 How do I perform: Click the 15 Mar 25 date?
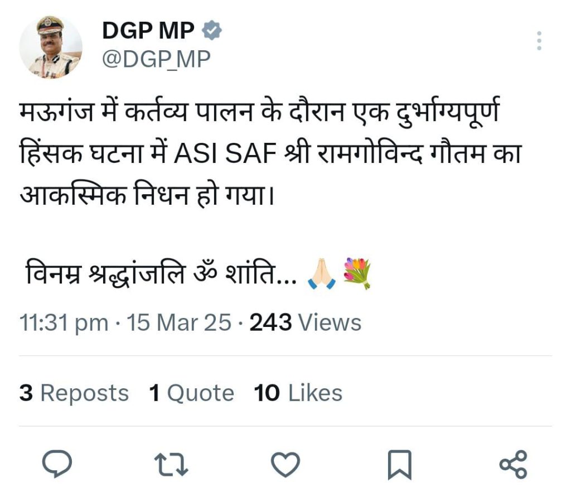[179, 322]
